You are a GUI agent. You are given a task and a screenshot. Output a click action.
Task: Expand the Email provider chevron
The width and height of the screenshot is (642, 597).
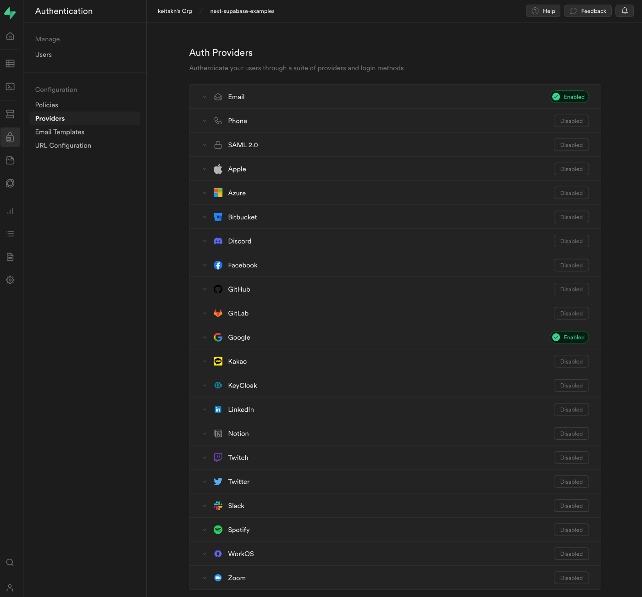point(205,97)
